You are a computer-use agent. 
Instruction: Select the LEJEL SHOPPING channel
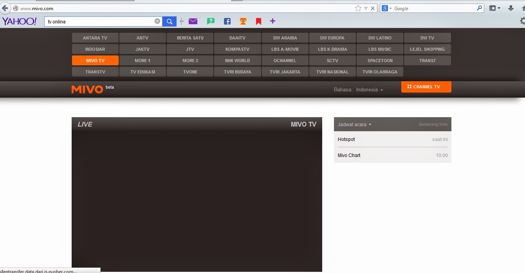pos(428,49)
